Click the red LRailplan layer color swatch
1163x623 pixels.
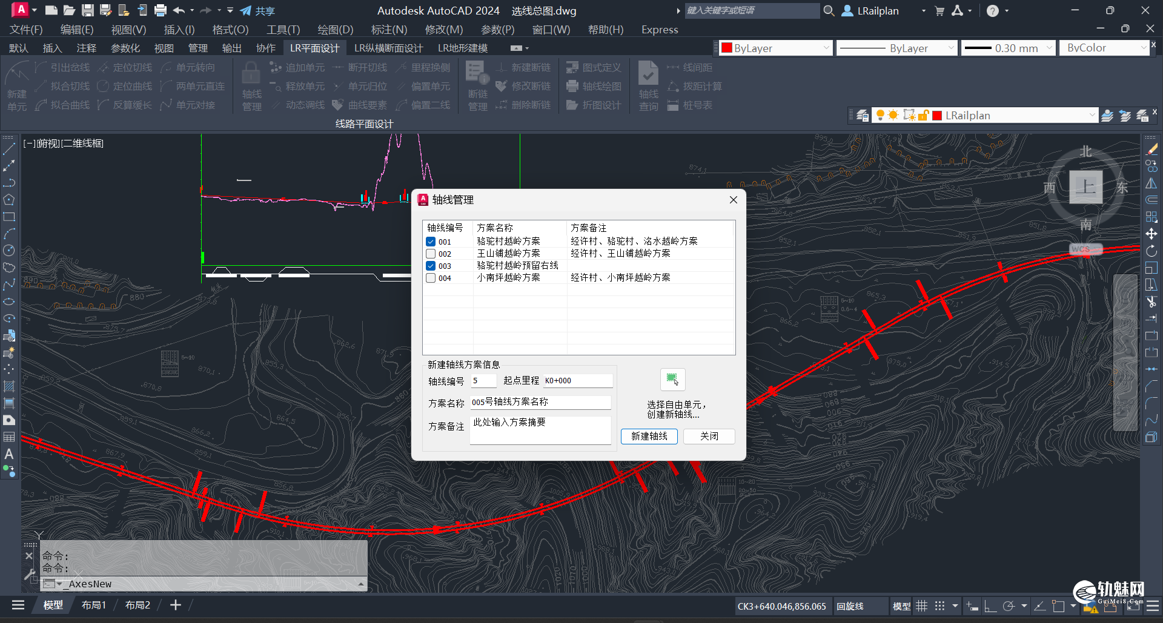tap(937, 115)
